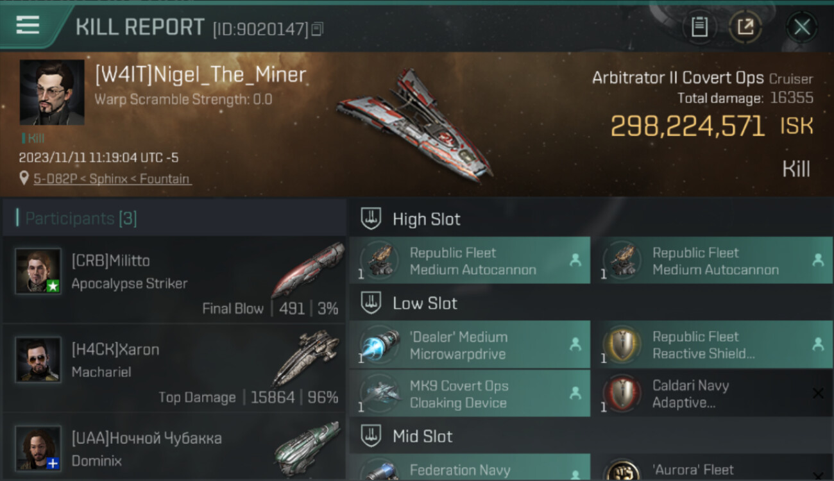Click the share export icon
The height and width of the screenshot is (481, 834).
pyautogui.click(x=745, y=27)
